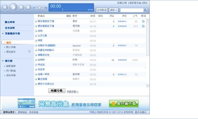Screen dimensions: 198x119
Task: Open the 顺序 play mode dropdown
Action: [x=114, y=10]
